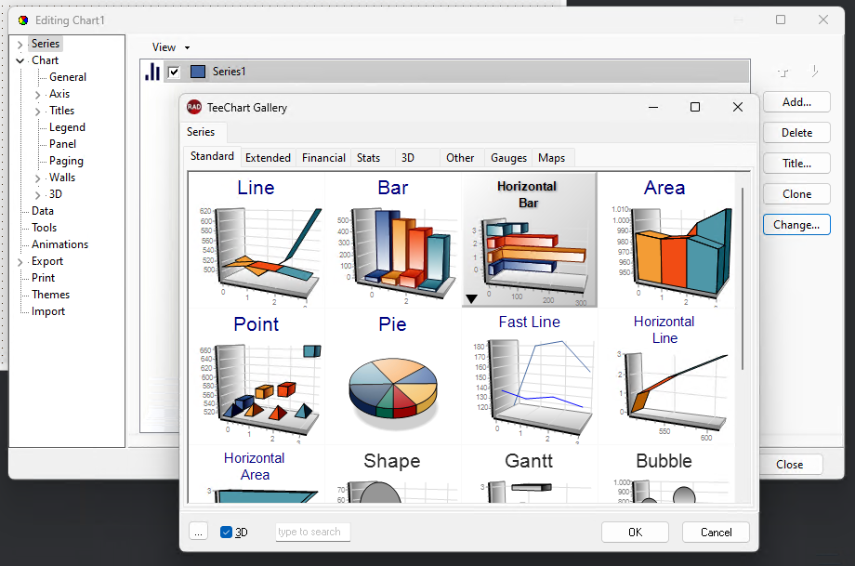Open the View dropdown menu
This screenshot has width=855, height=566.
[x=171, y=47]
